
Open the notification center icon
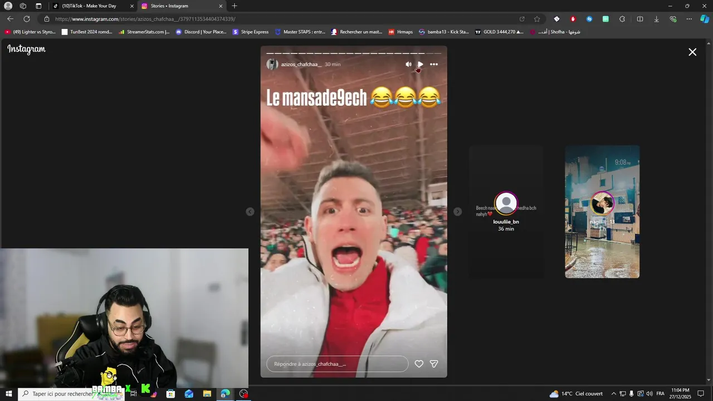point(701,394)
